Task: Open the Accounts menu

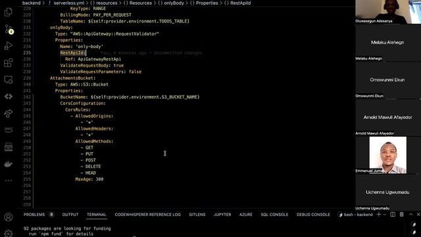Action: coord(9,217)
